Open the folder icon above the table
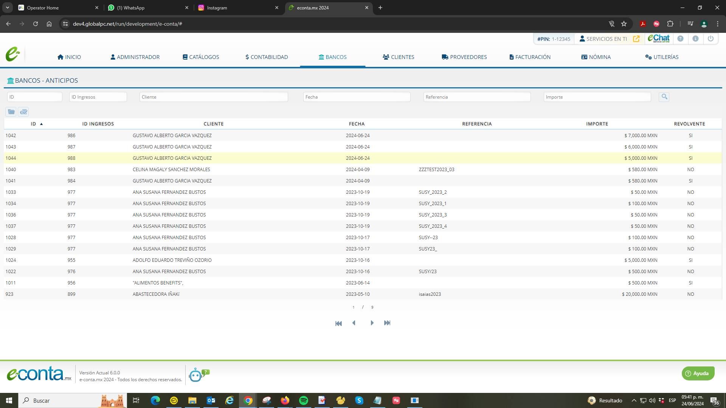The image size is (726, 408). click(11, 112)
